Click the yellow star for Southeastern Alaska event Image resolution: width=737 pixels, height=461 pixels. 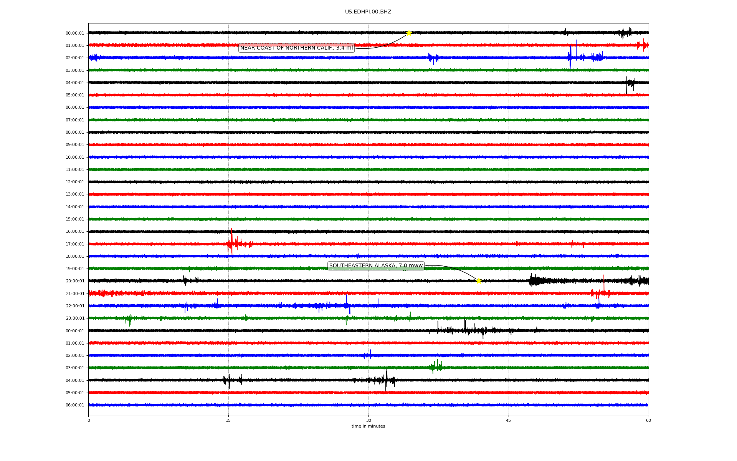[x=479, y=281]
